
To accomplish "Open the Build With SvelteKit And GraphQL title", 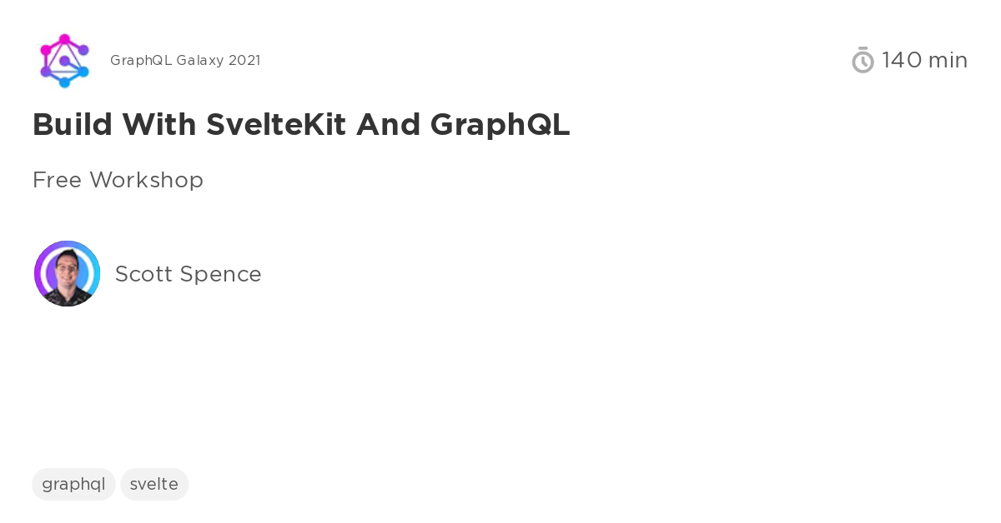I will (x=301, y=125).
